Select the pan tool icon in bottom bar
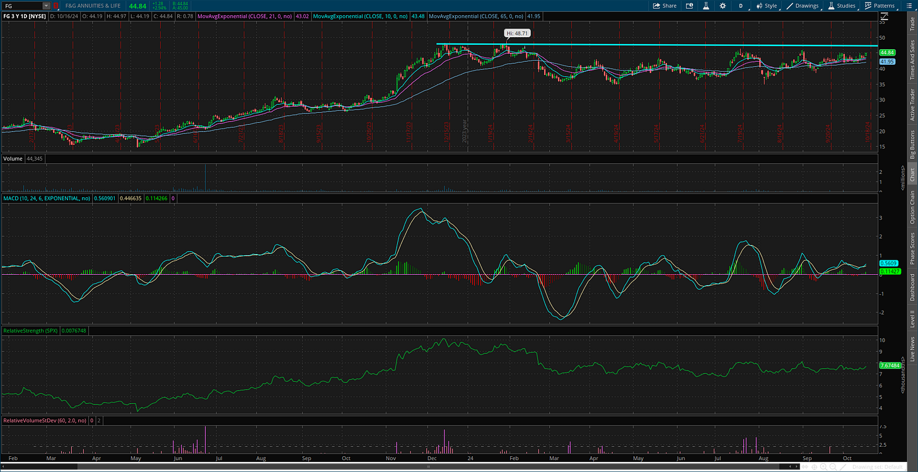This screenshot has height=472, width=918. click(805, 467)
